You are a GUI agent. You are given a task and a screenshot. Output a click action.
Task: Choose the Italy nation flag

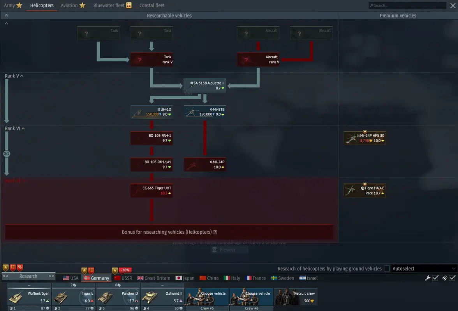(232, 278)
